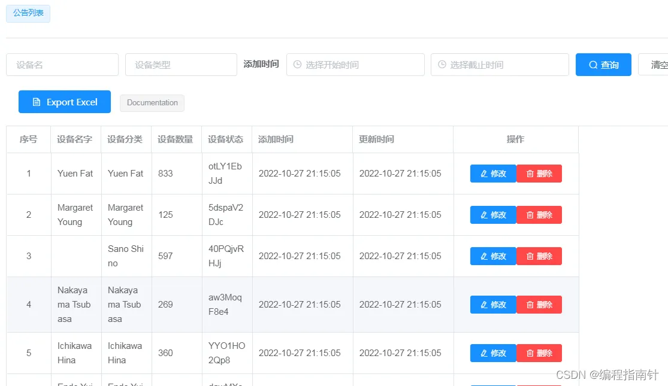Click the 查询 search button
Viewport: 668px width, 386px height.
[x=603, y=65]
